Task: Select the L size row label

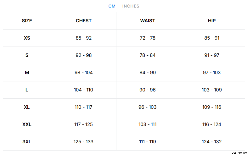Action: tap(27, 90)
